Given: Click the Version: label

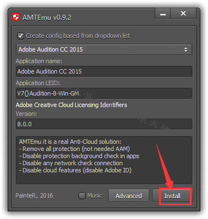Looking at the screenshot, I should tap(26, 114).
